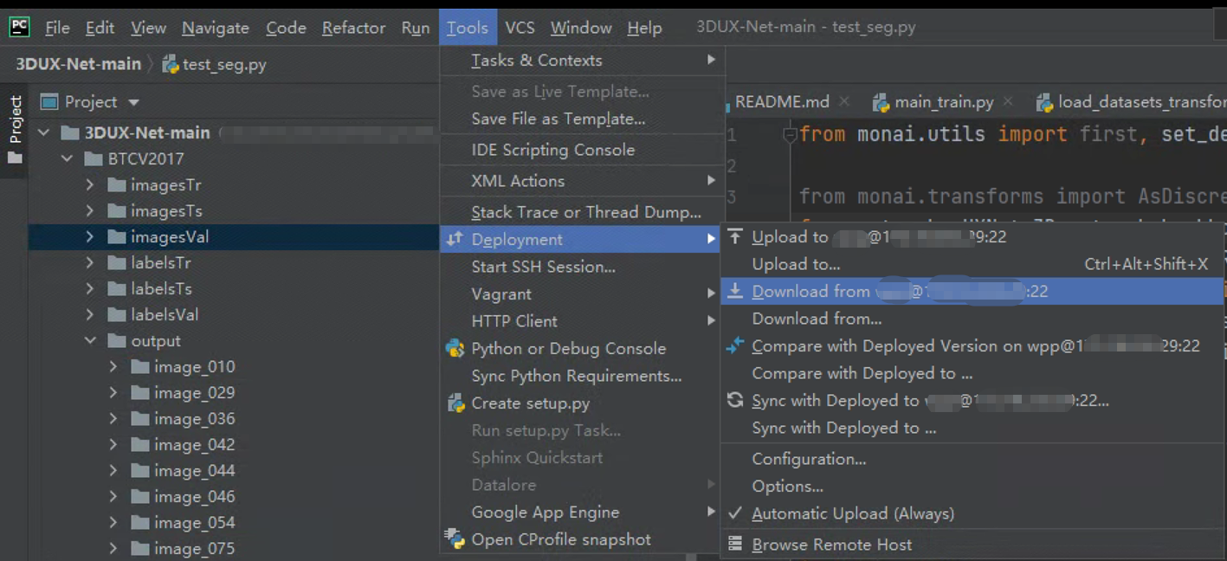Click the Compare with Deployed Version icon
The height and width of the screenshot is (561, 1227).
click(x=735, y=346)
